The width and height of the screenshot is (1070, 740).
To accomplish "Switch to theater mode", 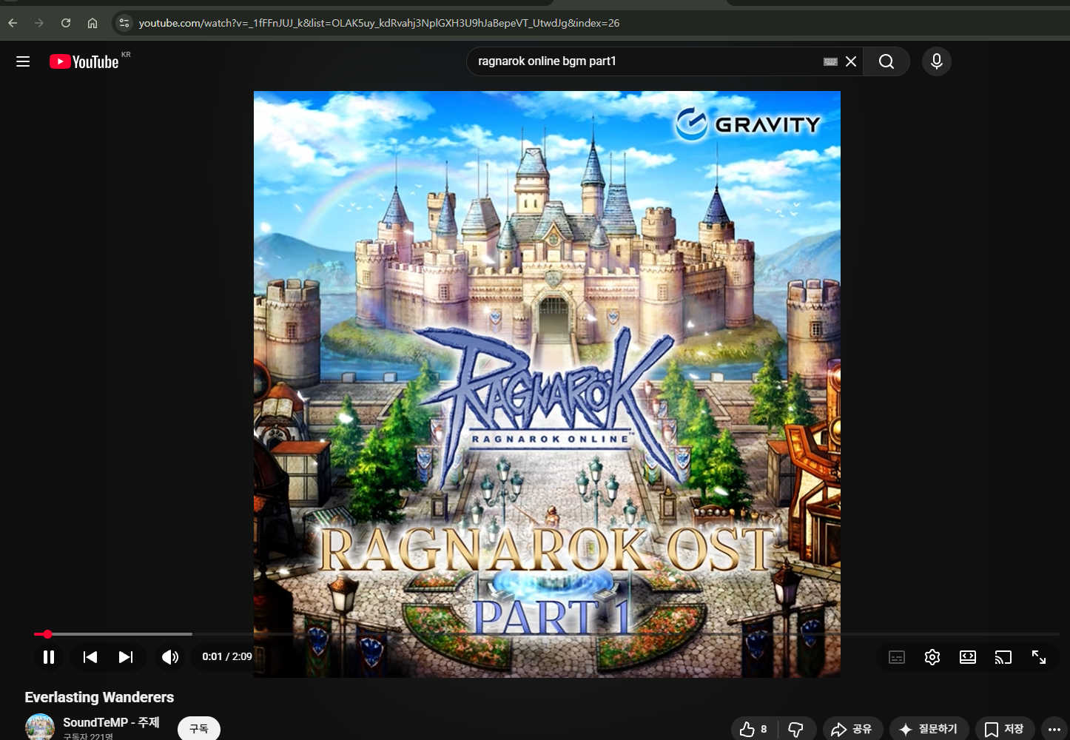I will click(x=968, y=657).
